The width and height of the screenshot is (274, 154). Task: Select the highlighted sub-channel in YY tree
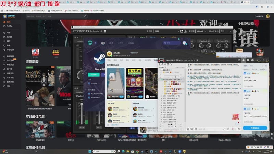tap(172, 79)
